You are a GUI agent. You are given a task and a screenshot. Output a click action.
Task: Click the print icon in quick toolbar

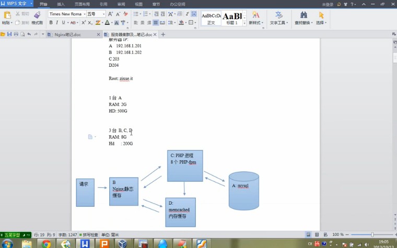coord(16,34)
